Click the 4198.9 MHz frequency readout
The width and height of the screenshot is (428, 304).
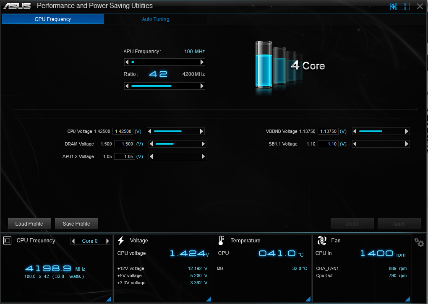click(x=55, y=269)
